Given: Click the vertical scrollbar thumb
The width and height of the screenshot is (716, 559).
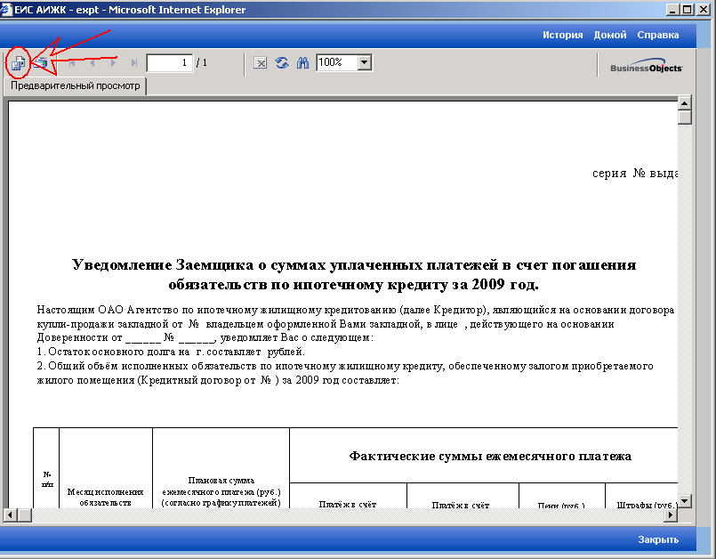Looking at the screenshot, I should coord(684,117).
